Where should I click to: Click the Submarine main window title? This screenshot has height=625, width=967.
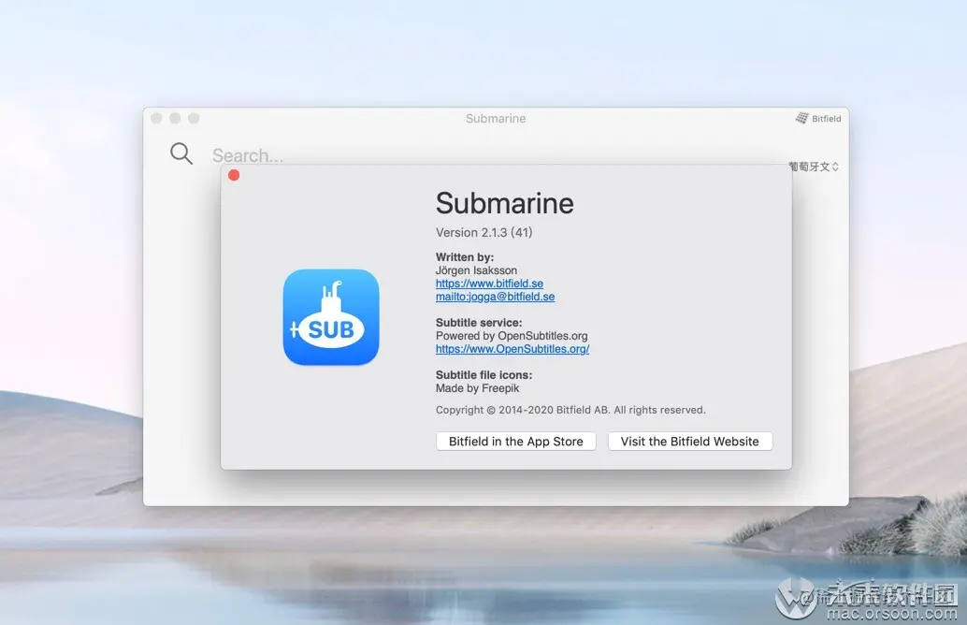coord(496,119)
